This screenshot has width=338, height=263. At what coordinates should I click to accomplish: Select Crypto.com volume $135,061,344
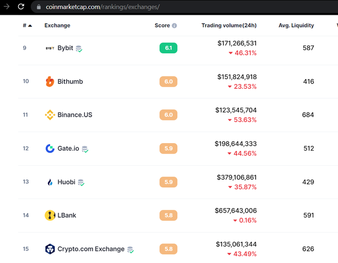click(x=236, y=244)
